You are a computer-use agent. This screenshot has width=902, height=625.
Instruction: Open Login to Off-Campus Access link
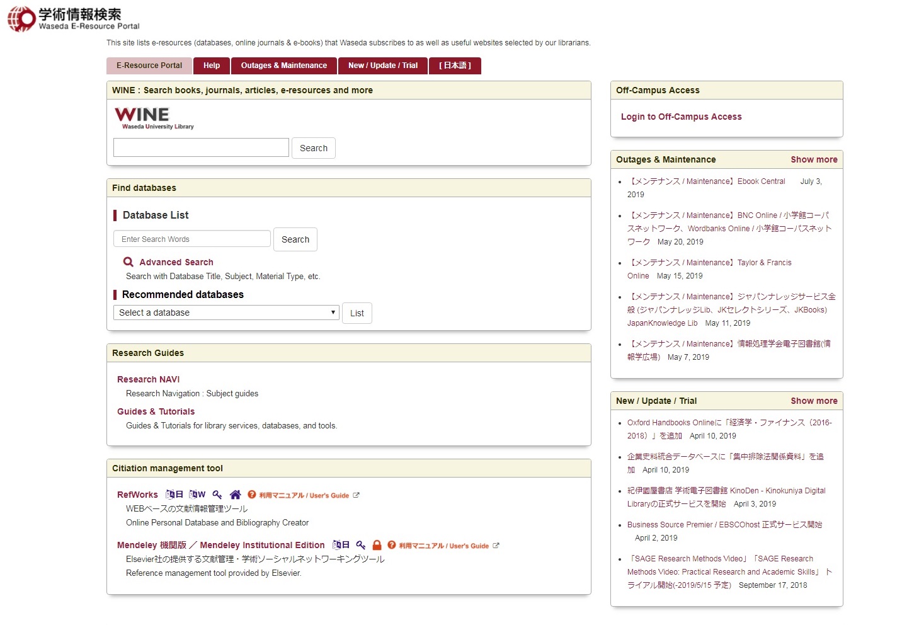click(682, 117)
